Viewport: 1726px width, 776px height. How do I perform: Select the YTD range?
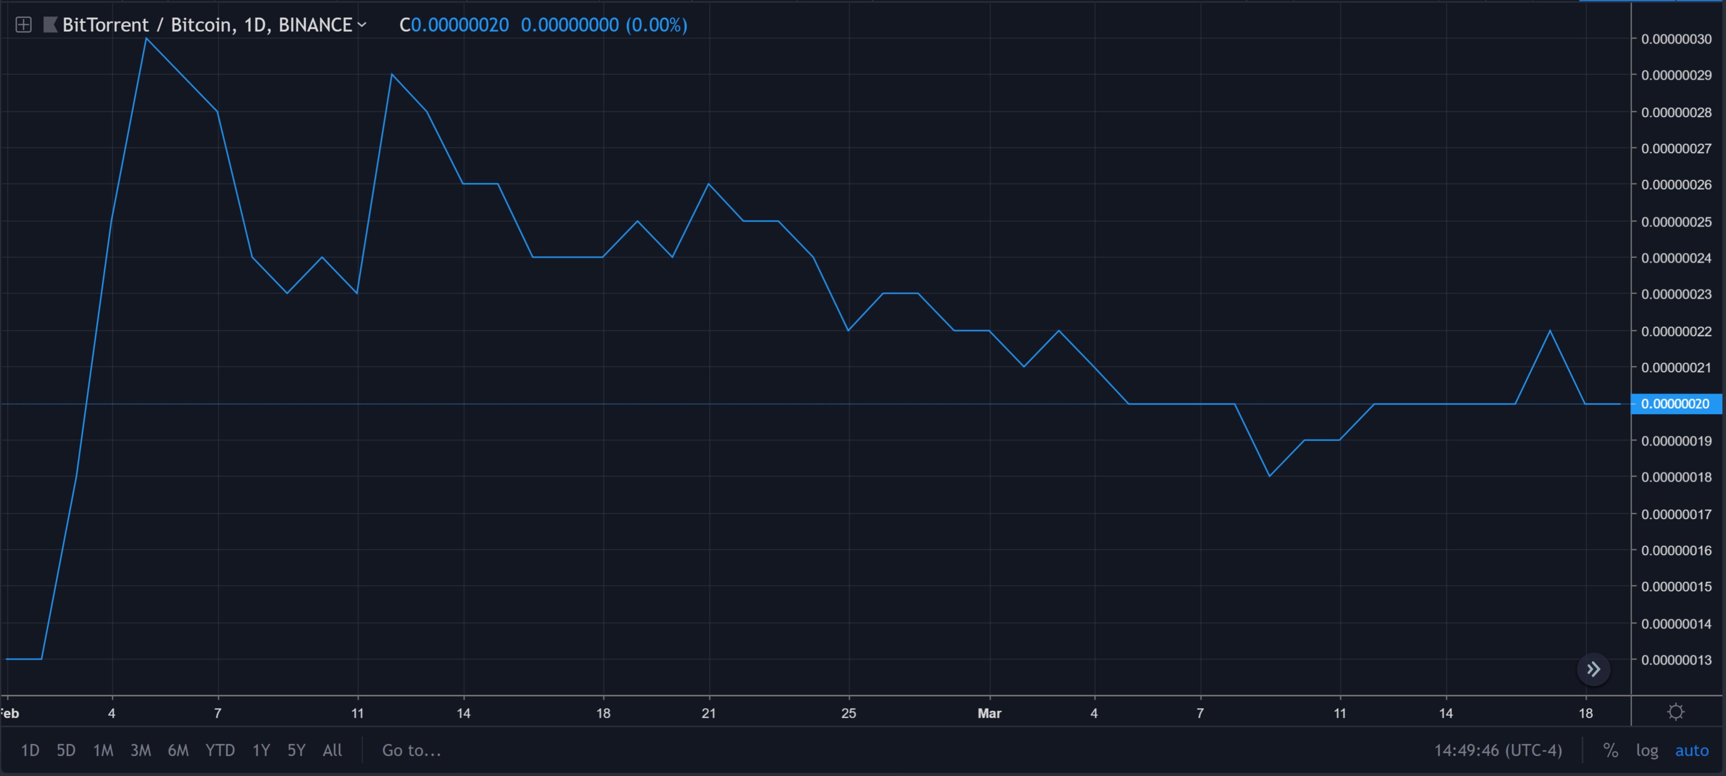click(220, 750)
